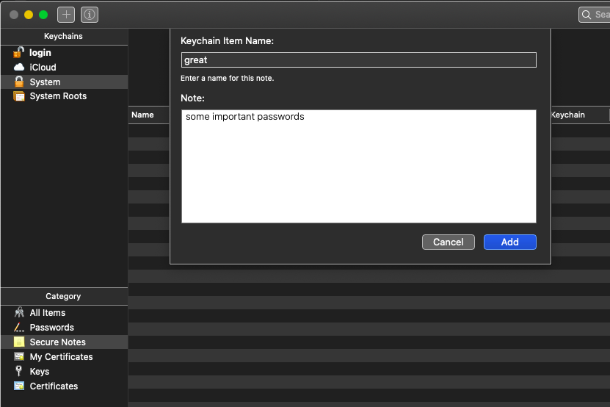Viewport: 610px width, 407px height.
Task: Click the System Roots folder icon
Action: (x=18, y=96)
